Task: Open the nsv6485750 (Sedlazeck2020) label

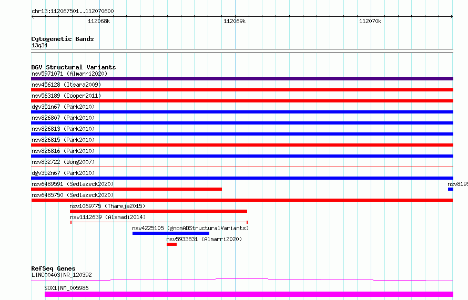Action: tap(73, 195)
